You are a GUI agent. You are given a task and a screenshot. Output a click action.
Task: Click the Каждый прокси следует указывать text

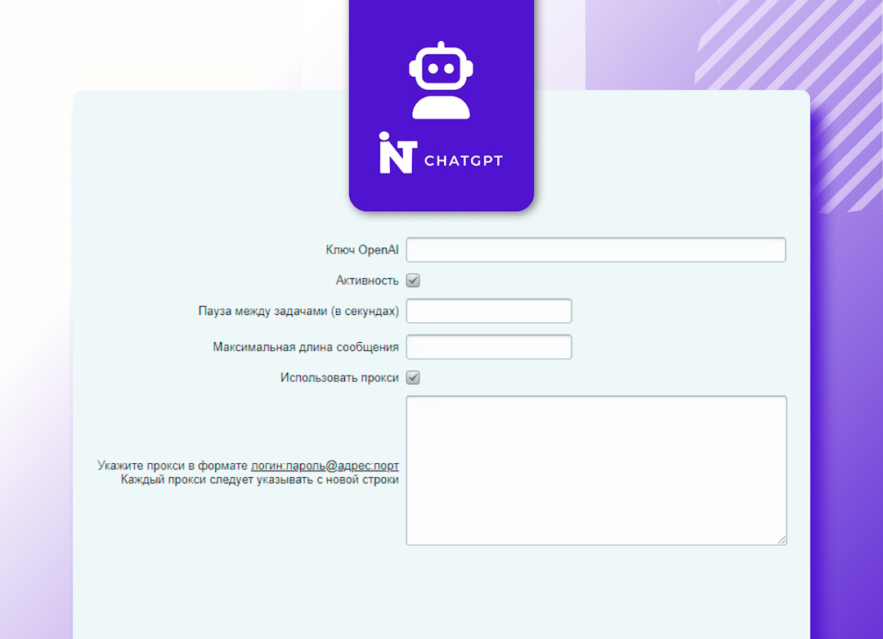pos(260,479)
